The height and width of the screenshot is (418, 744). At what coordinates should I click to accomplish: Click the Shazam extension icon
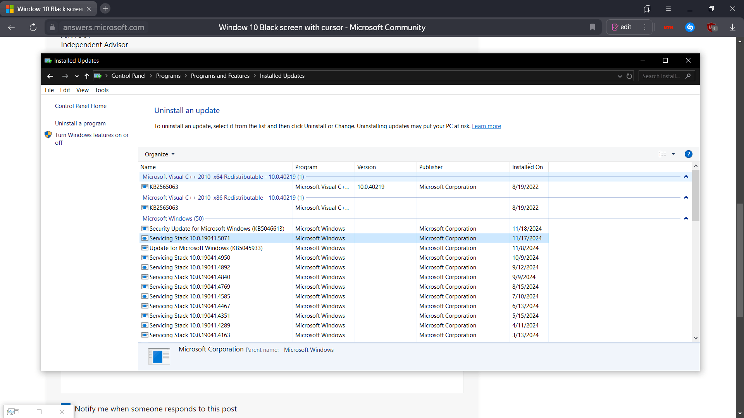coord(690,27)
